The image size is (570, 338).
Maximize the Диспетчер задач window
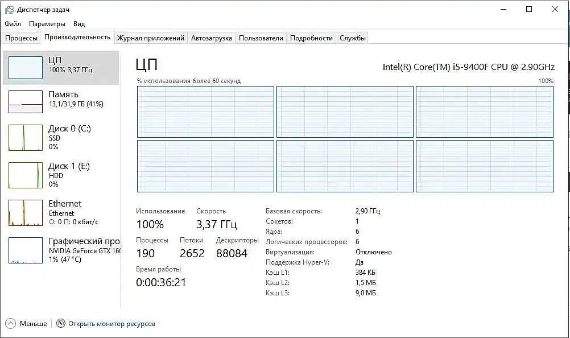pos(529,10)
